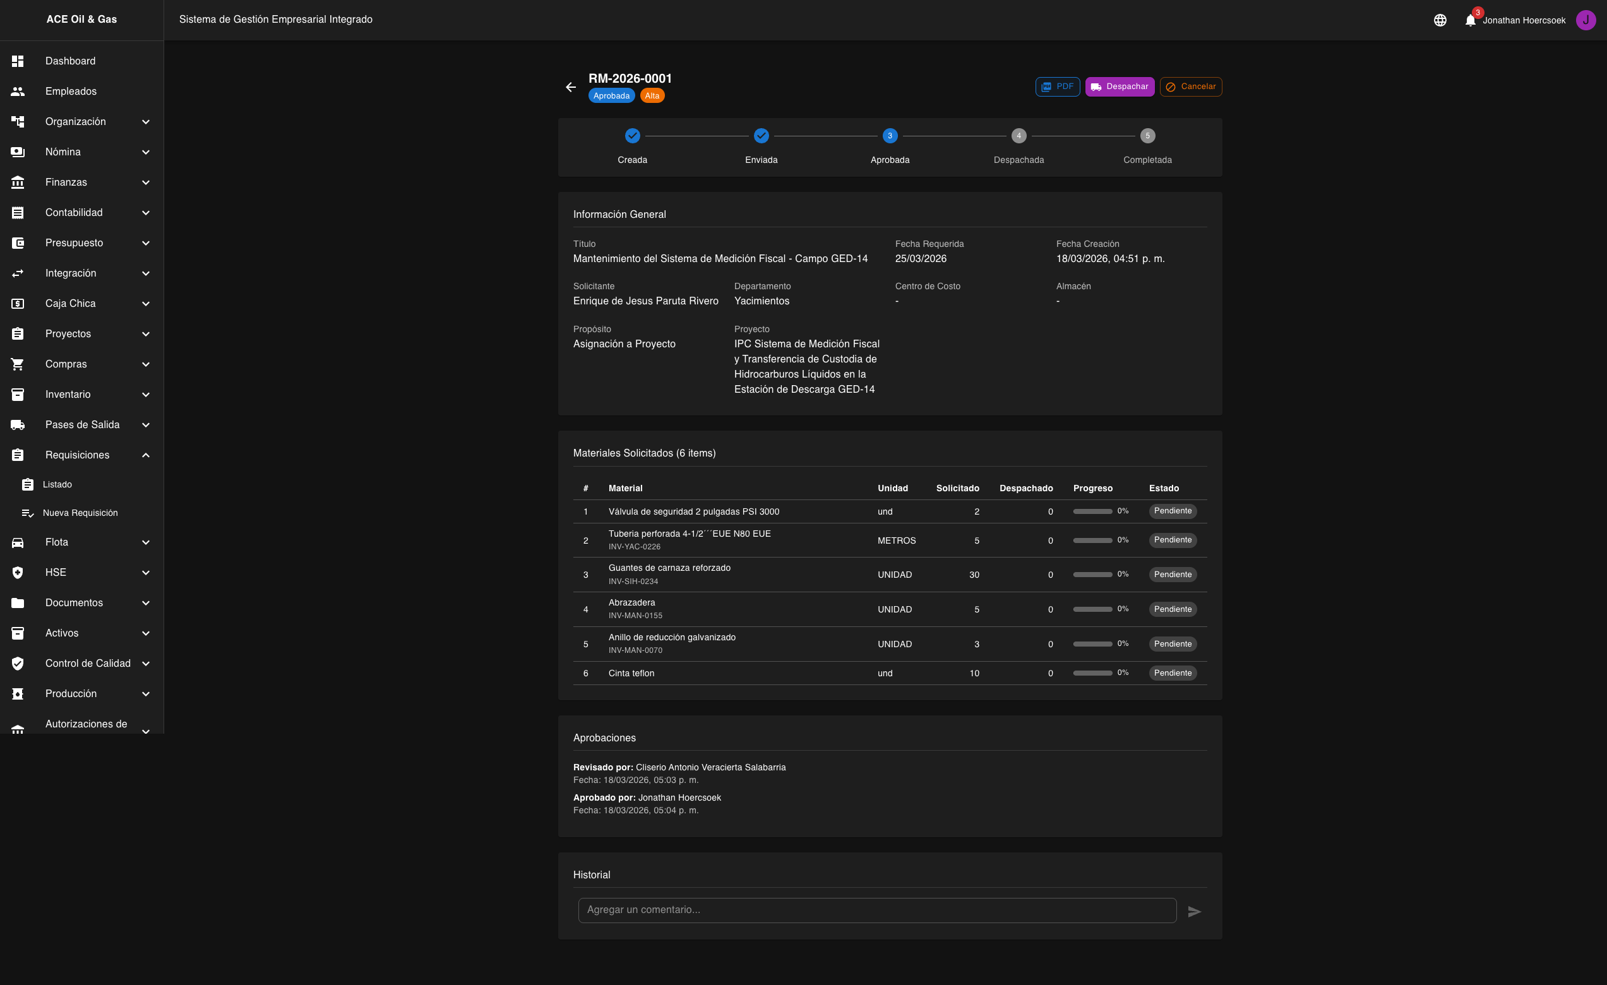Expand the Finanzas submenu chevron

click(145, 182)
